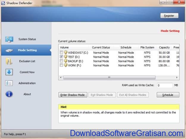Screen dimensions: 186x139
Task: Click the volume list scroll right arrow
Action: point(177,77)
